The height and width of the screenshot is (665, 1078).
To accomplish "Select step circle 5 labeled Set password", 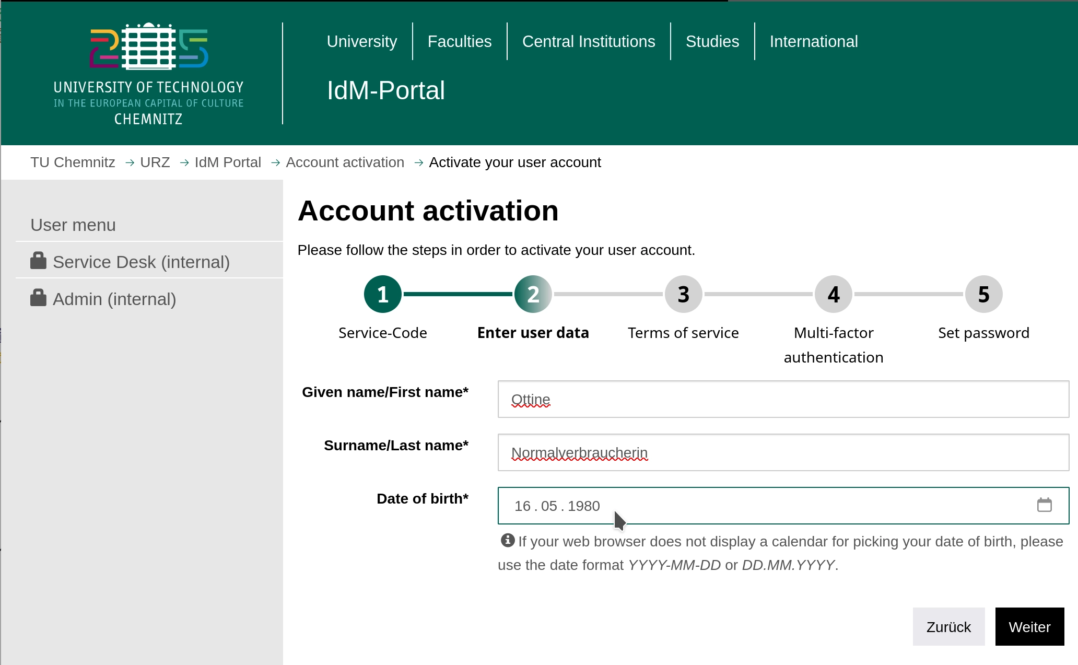I will 983,294.
